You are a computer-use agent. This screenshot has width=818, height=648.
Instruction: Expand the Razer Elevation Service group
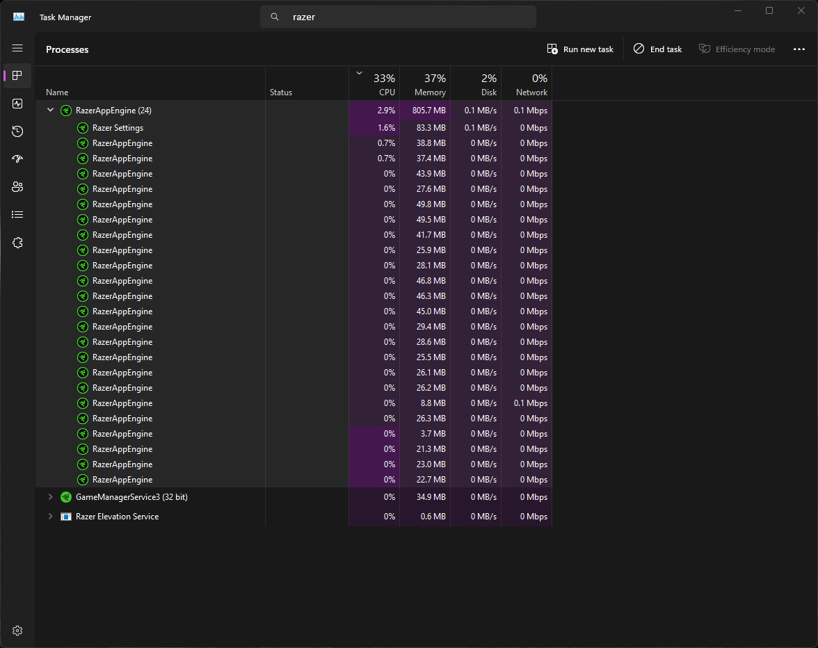click(x=50, y=516)
